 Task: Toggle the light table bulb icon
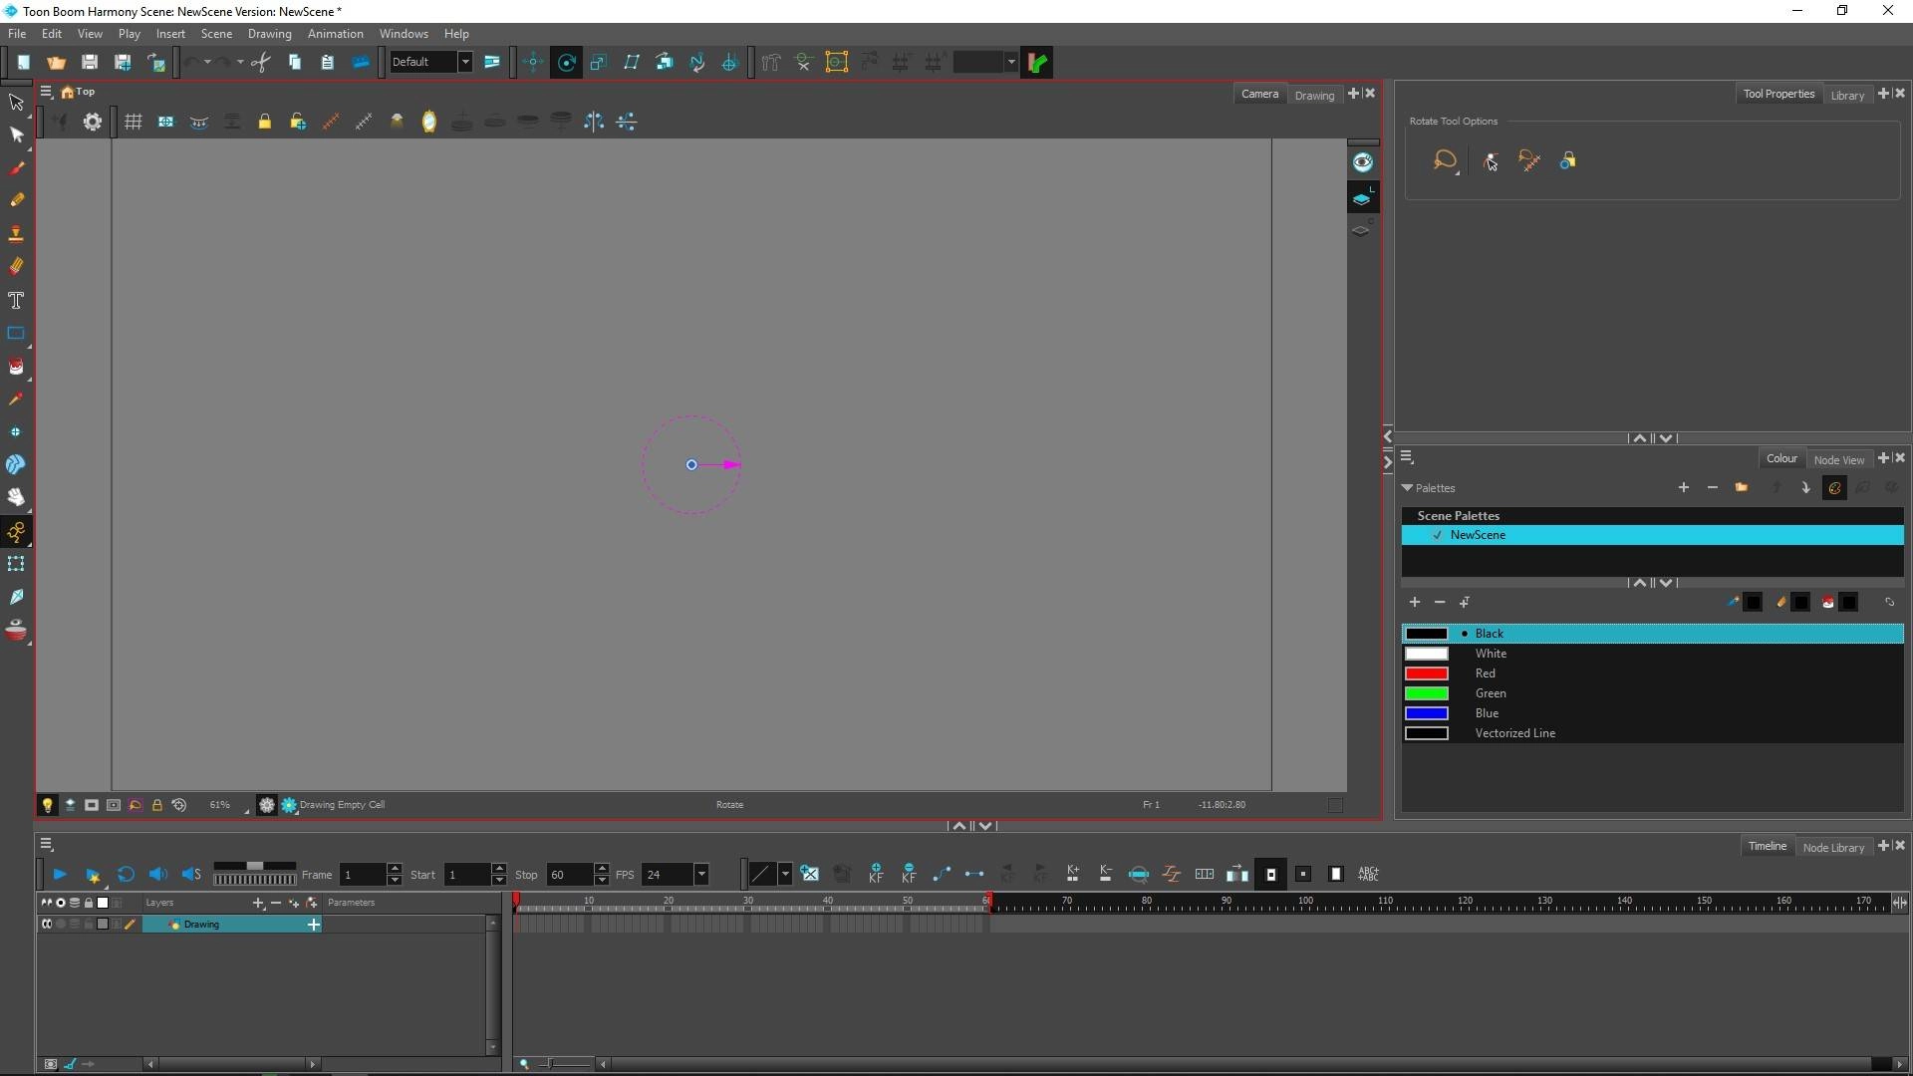[x=47, y=805]
